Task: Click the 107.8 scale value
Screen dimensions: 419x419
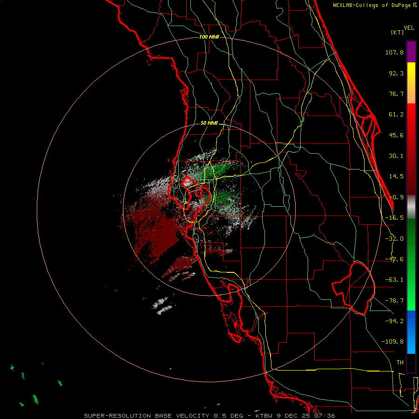Action: [394, 52]
